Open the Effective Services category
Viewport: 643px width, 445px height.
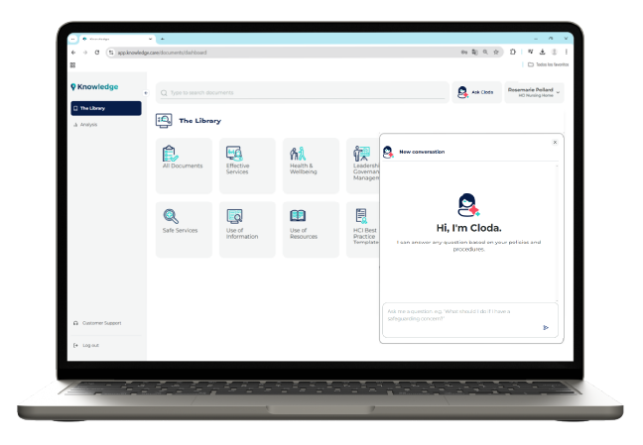point(246,165)
